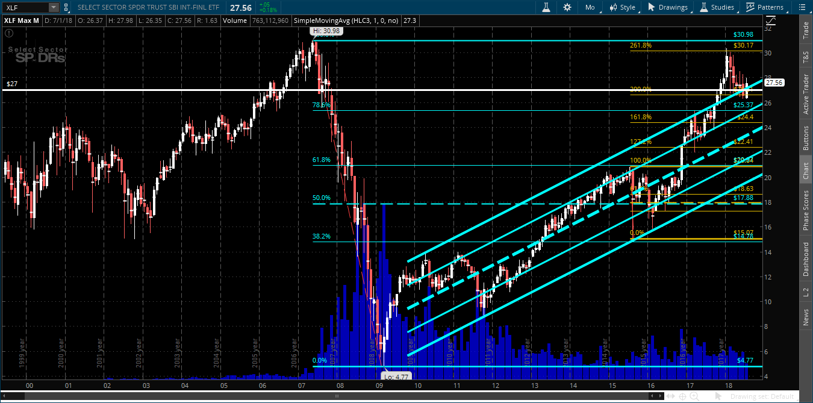
Task: Click the $25.37 price label
Action: 744,105
